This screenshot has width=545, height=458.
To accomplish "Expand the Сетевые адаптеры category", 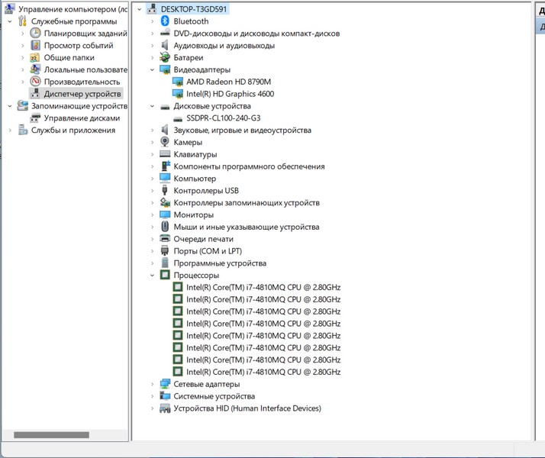I will click(153, 385).
